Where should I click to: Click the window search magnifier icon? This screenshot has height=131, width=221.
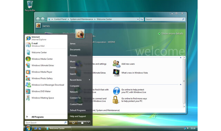coord(183,19)
